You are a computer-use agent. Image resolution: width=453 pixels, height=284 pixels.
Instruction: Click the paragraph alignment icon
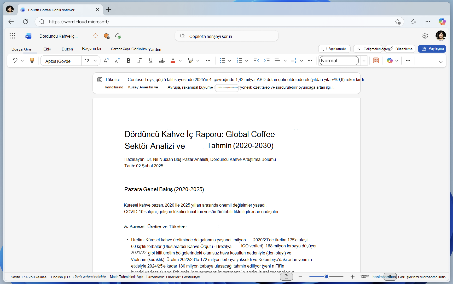click(277, 61)
